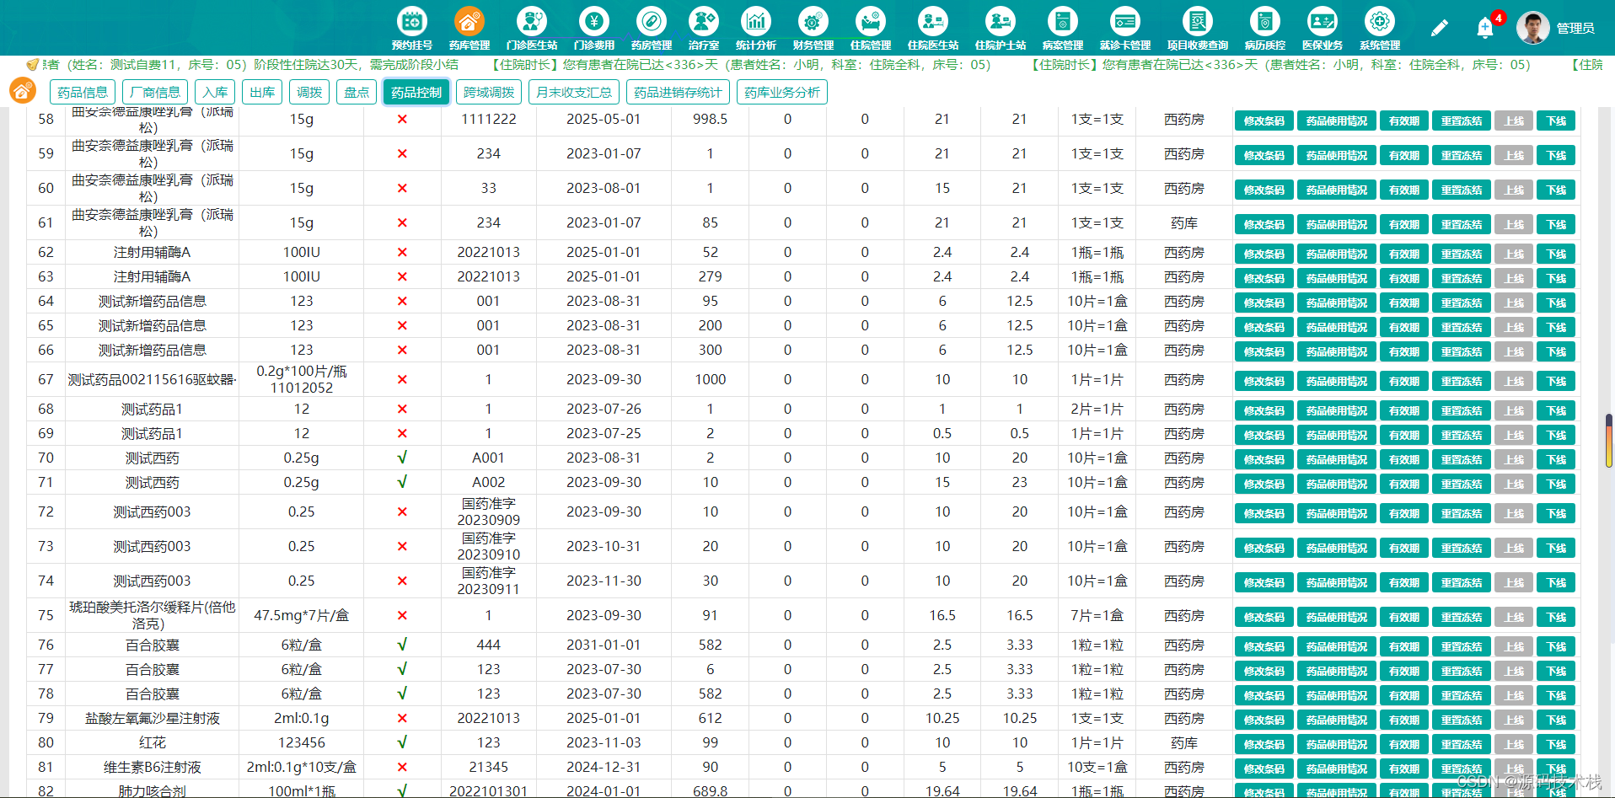Open the 病历质控 module icon
Image resolution: width=1615 pixels, height=798 pixels.
coord(1264,21)
